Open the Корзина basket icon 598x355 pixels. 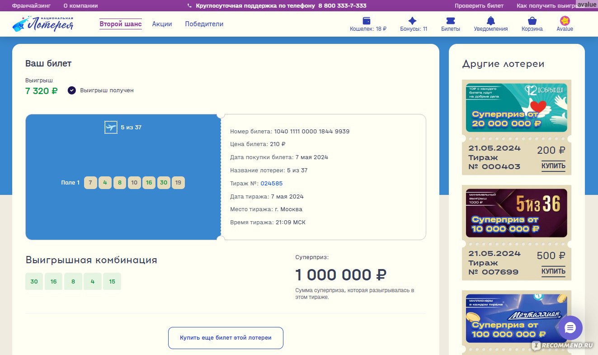[x=532, y=21]
